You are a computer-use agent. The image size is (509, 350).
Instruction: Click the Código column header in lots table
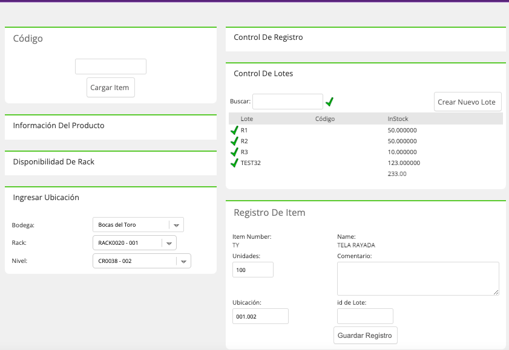click(325, 119)
